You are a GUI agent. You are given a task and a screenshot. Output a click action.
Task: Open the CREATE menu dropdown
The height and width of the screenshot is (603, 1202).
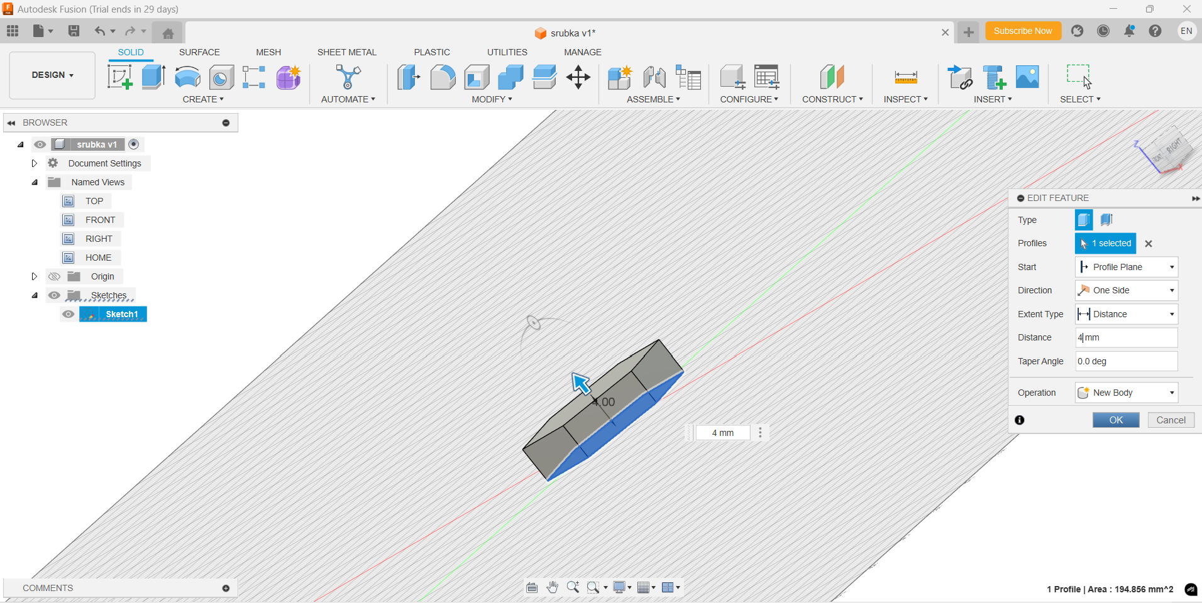coord(203,99)
